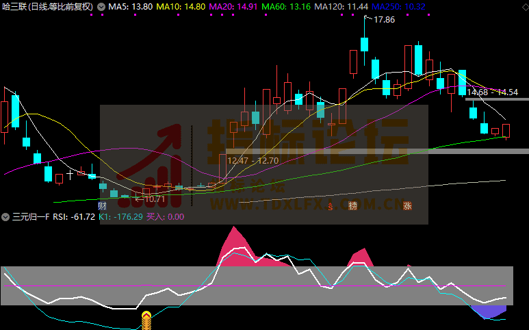Select the MA5: 13.80 label

(130, 7)
